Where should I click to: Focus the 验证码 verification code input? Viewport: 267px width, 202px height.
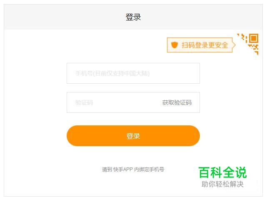click(112, 102)
